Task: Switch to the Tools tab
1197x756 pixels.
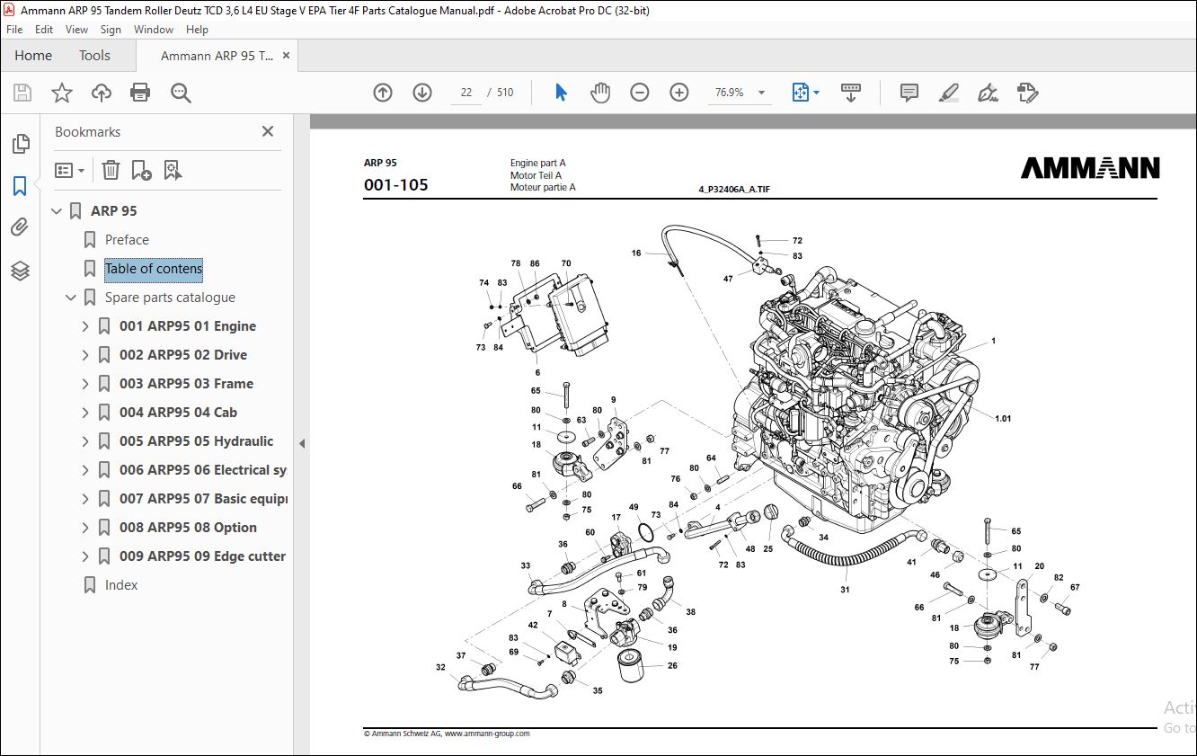Action: coord(94,56)
